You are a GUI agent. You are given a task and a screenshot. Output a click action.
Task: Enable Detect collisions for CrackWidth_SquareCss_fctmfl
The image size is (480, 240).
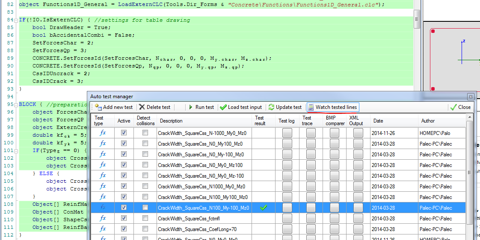[x=145, y=219]
